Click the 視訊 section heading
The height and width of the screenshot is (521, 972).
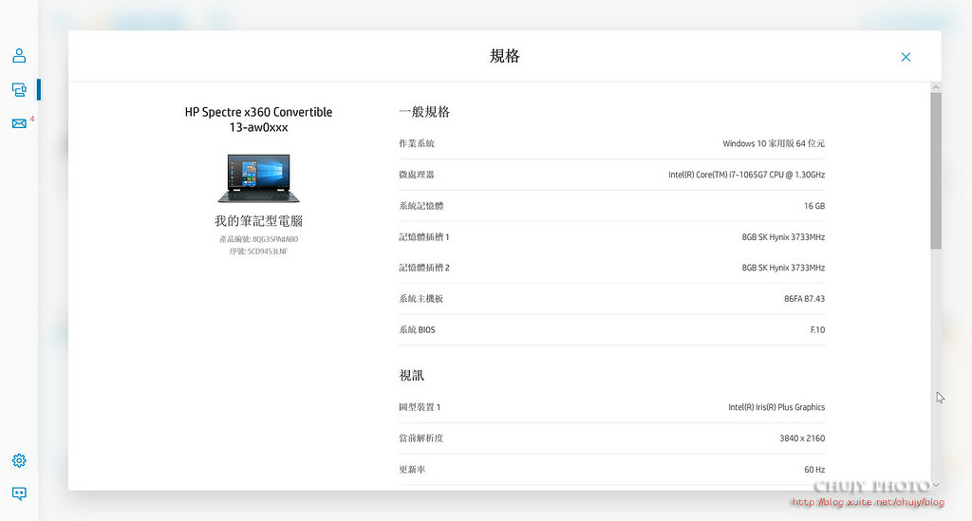pyautogui.click(x=412, y=376)
